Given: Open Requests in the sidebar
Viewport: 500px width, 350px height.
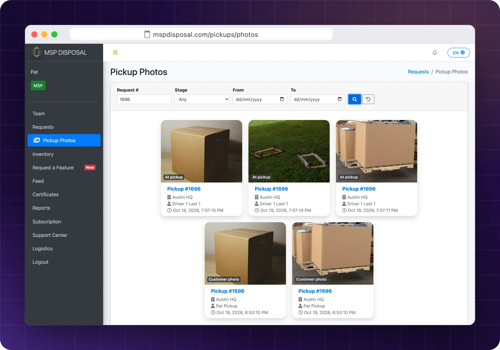Looking at the screenshot, I should coord(43,127).
